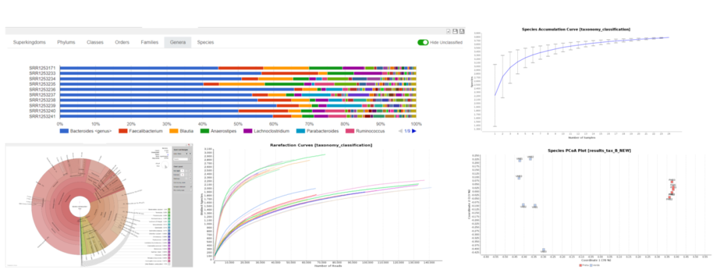Image resolution: width=720 pixels, height=280 pixels.
Task: Click the SRR1253234 sample label
Action: click(42, 79)
